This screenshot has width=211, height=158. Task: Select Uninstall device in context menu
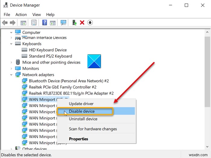coord(83,119)
